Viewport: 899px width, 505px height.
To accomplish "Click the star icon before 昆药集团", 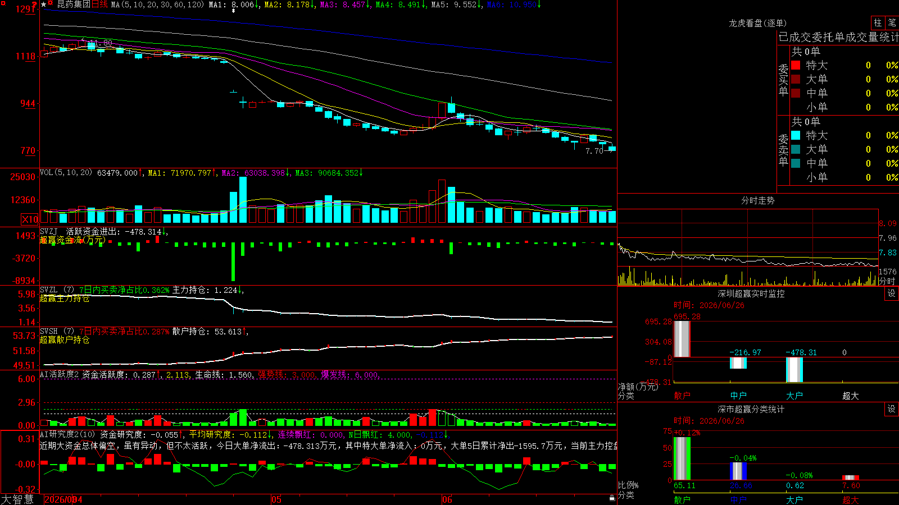I will [44, 4].
